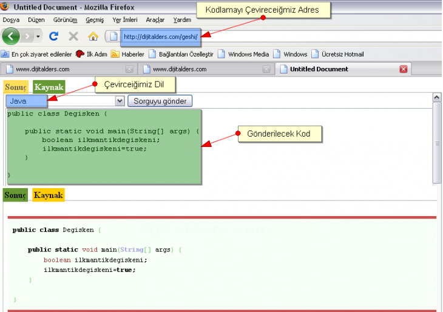Click the Windows bookmark
443x312 pixels.
tap(290, 54)
